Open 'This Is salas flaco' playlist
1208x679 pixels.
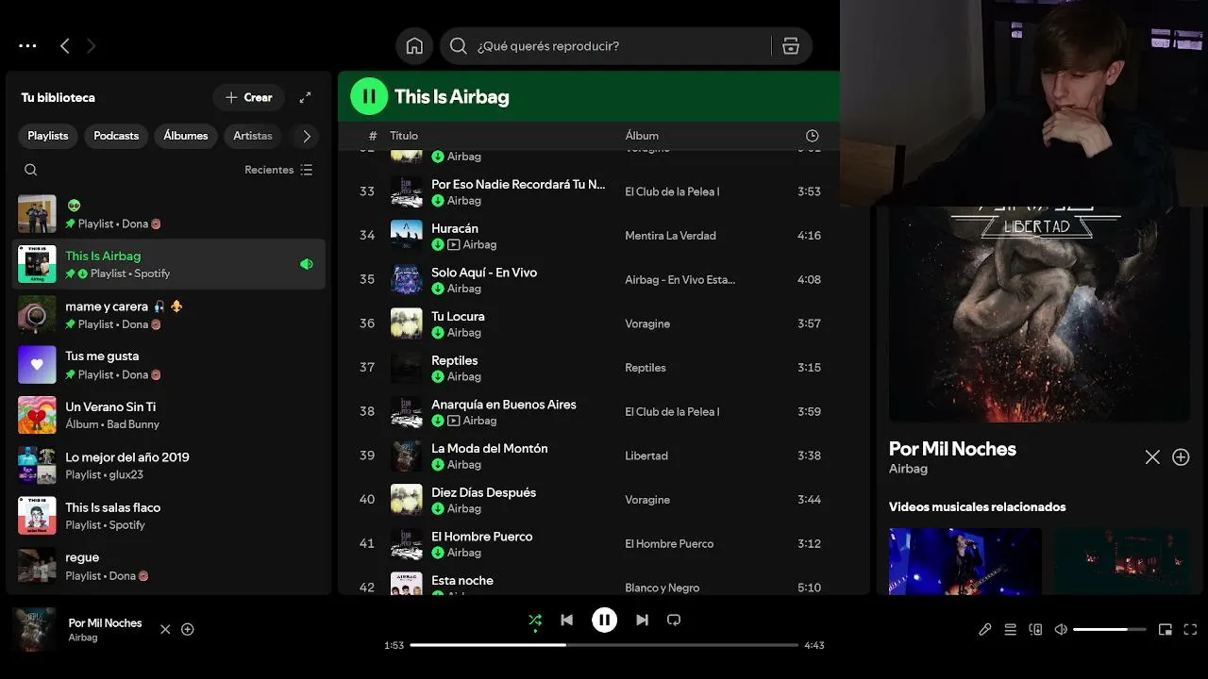tap(169, 516)
